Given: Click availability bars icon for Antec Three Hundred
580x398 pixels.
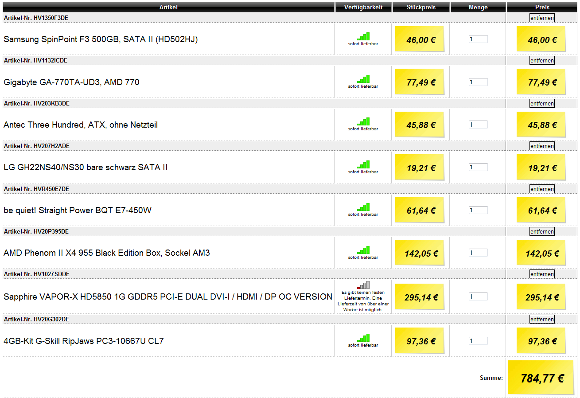Looking at the screenshot, I should [363, 121].
